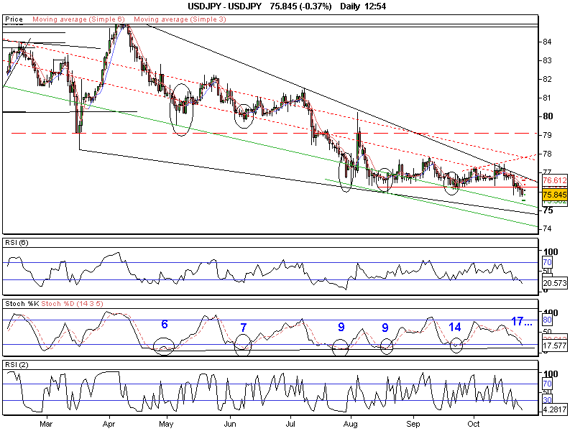Select the Moving average (Simple 3) legend
The width and height of the screenshot is (575, 431).
[x=180, y=19]
